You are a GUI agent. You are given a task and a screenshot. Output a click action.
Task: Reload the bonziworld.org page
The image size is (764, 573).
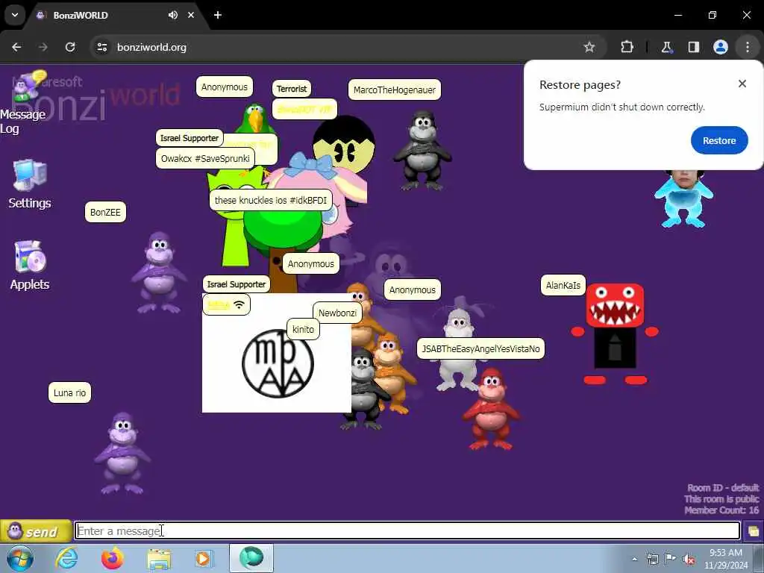70,47
